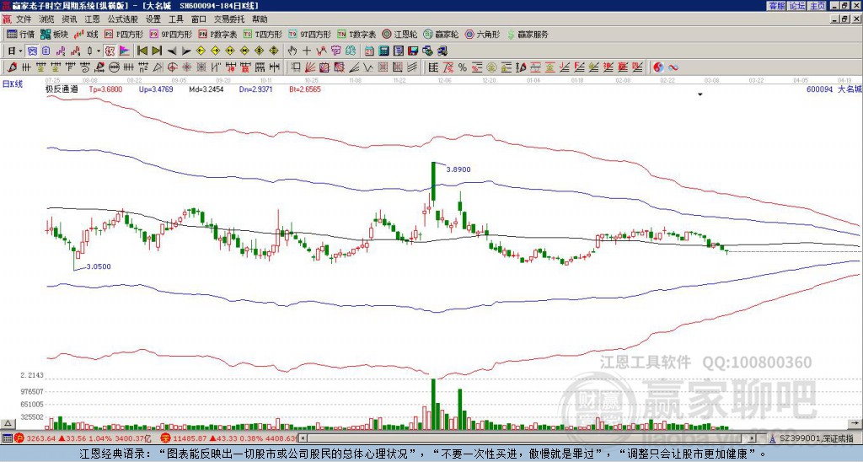This screenshot has height=462, width=863.
Task: Open the P数字表 tool
Action: point(217,34)
